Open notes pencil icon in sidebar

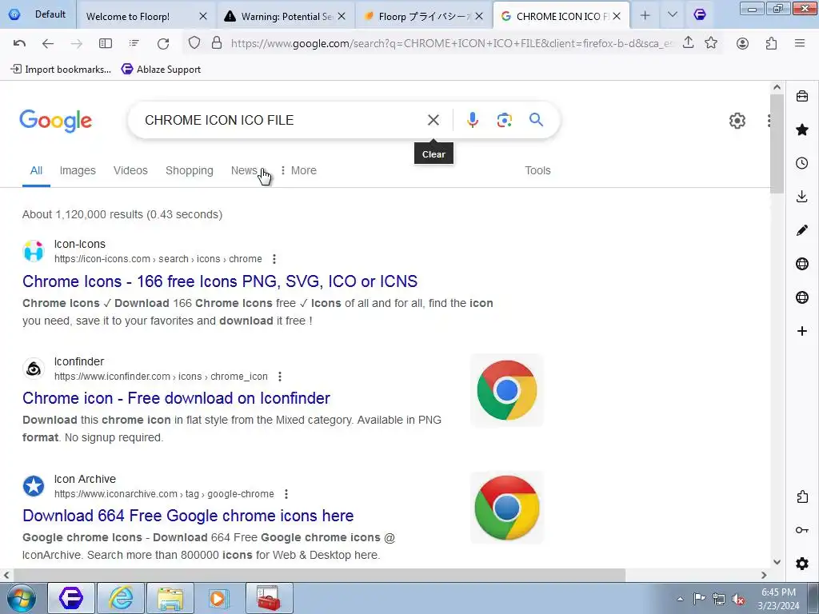801,230
